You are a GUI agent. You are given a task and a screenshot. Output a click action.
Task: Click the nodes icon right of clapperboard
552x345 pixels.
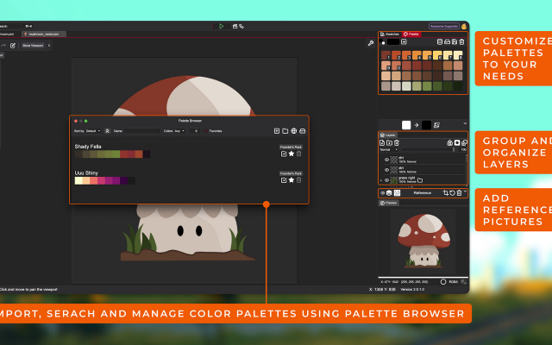pyautogui.click(x=241, y=26)
